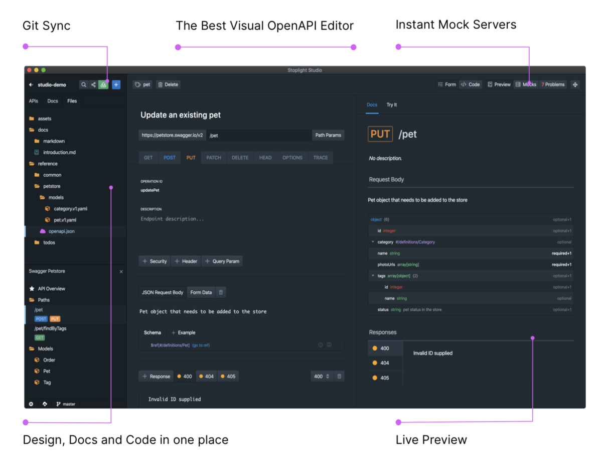Click the green git sync icon

tap(103, 85)
